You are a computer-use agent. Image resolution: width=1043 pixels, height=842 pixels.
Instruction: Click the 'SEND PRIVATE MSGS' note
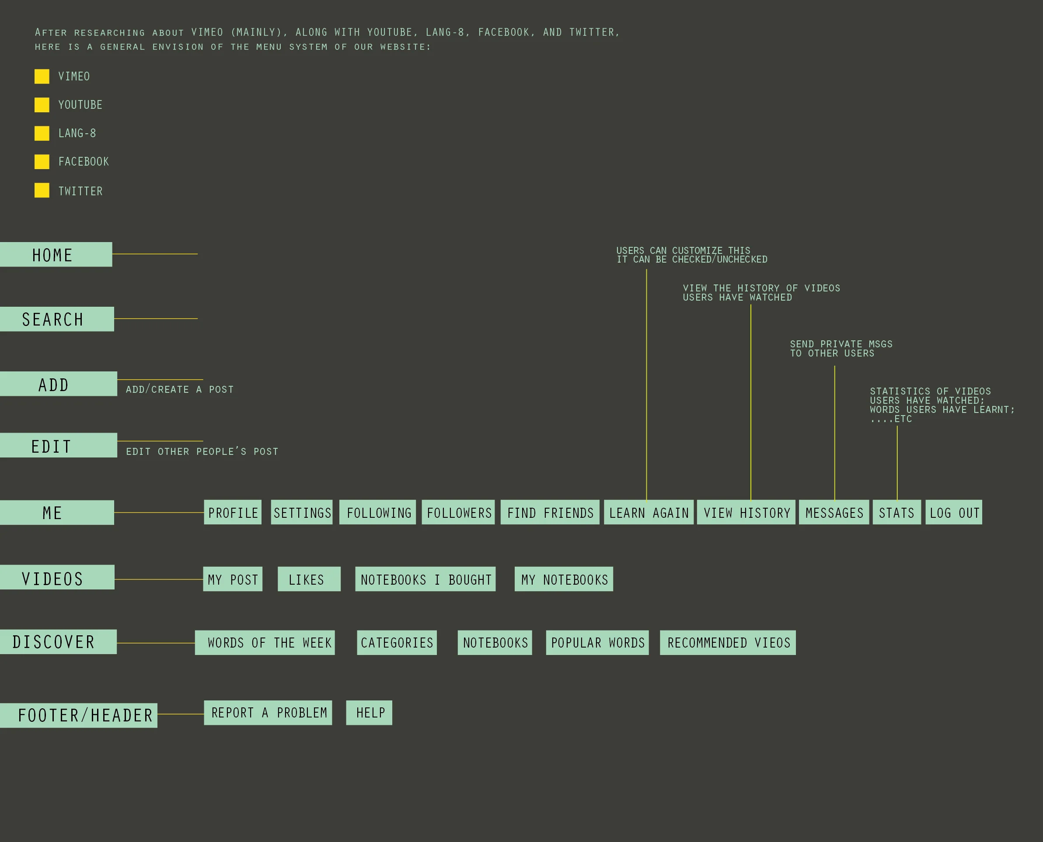(x=841, y=349)
